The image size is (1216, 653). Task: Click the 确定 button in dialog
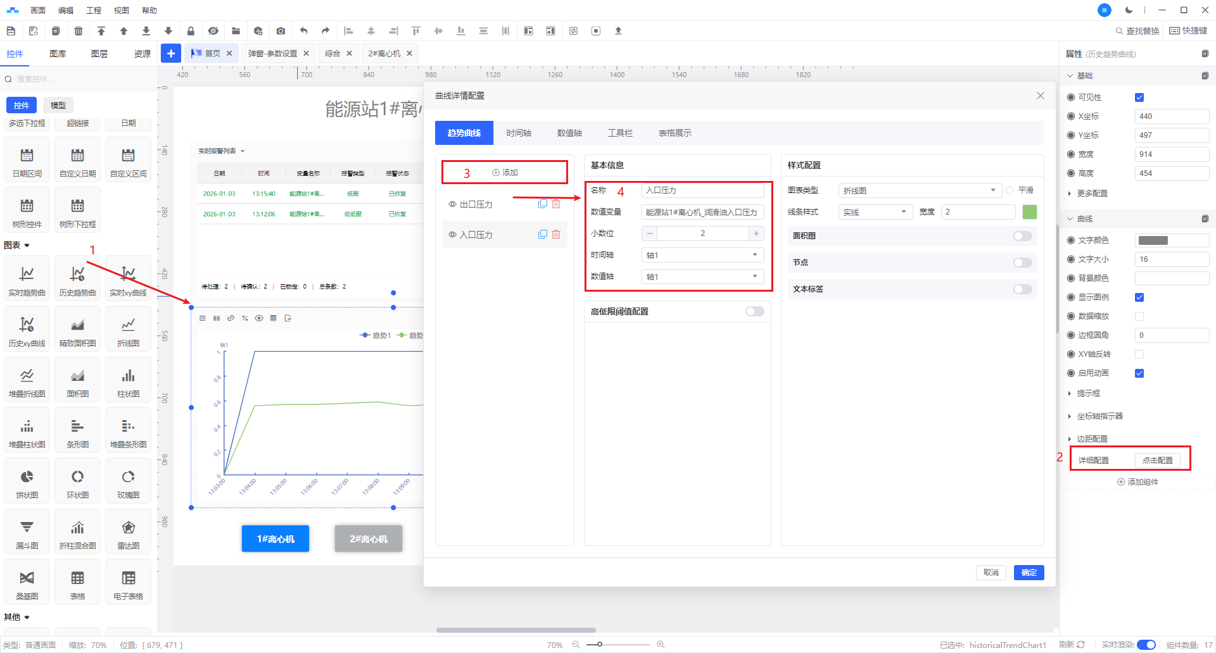[x=1029, y=573]
